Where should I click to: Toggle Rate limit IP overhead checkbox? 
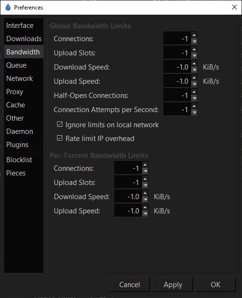point(60,138)
